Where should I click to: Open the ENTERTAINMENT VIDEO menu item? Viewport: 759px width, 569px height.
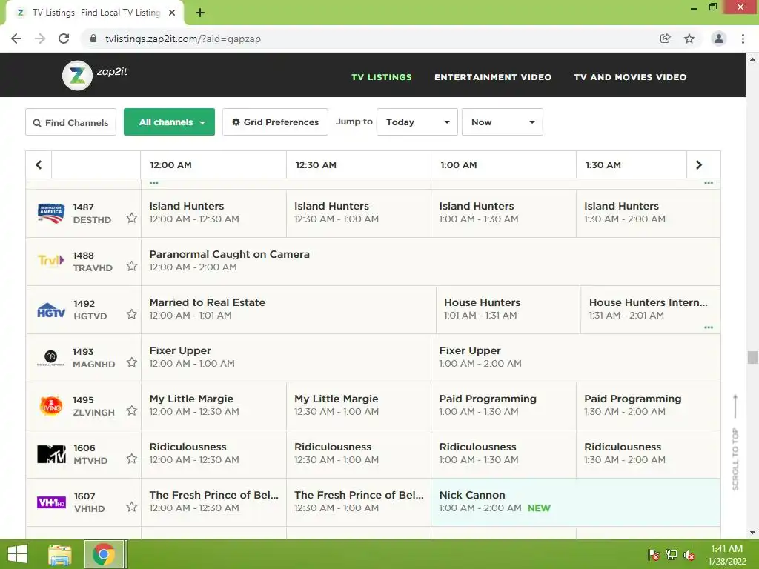(x=493, y=77)
